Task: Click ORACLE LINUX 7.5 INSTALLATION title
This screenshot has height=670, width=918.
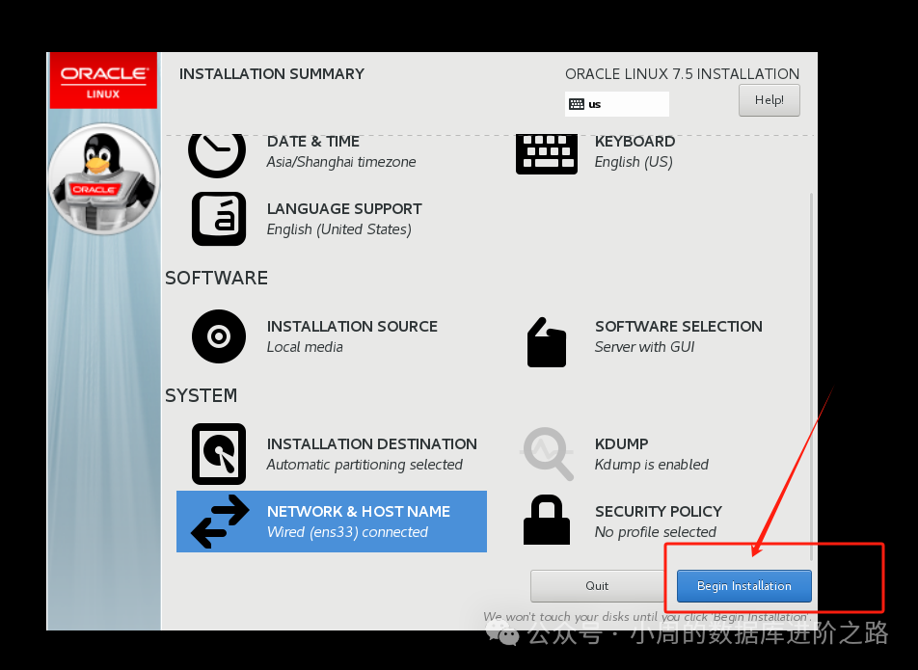Action: 682,73
